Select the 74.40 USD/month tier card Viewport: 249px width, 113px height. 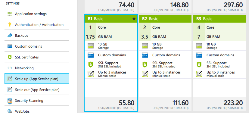[111, 7]
